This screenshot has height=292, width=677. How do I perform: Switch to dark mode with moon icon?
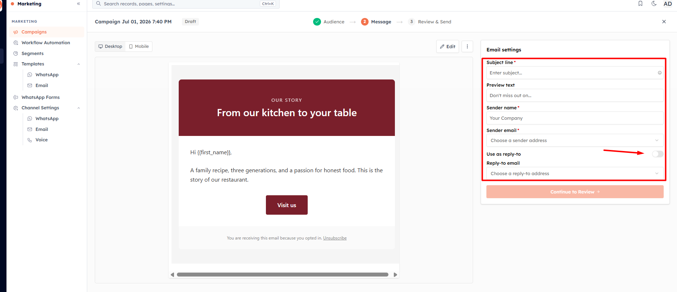pyautogui.click(x=654, y=4)
